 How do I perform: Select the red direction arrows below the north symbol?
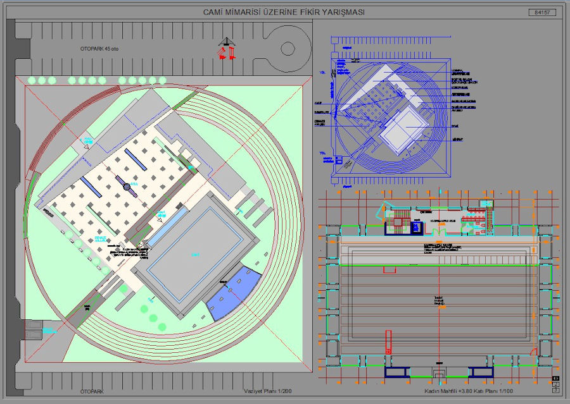(227, 54)
